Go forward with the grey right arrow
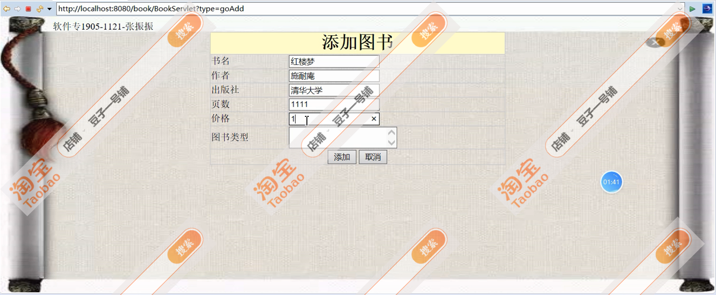Image resolution: width=716 pixels, height=295 pixels. pyautogui.click(x=17, y=9)
